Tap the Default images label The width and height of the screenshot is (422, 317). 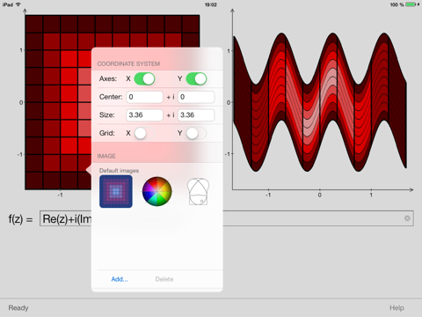click(x=119, y=171)
